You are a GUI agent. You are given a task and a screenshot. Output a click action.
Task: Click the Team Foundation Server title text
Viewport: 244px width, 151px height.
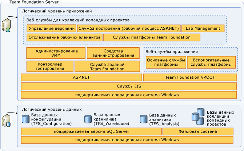[34, 2]
